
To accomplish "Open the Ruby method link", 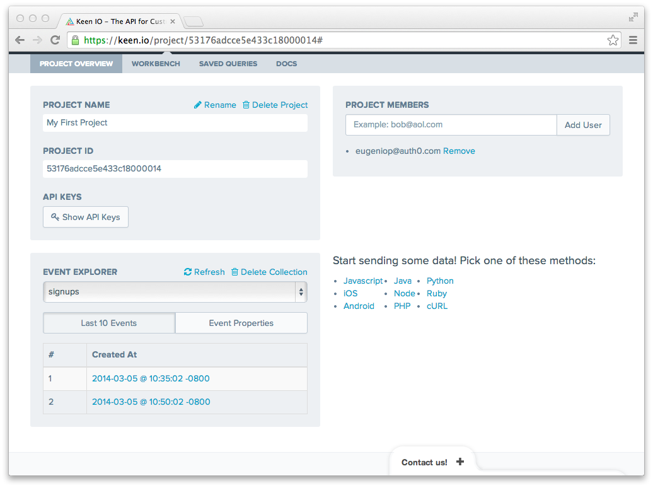I will 436,293.
